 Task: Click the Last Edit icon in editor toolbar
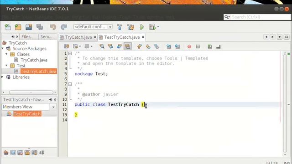[x=67, y=46]
